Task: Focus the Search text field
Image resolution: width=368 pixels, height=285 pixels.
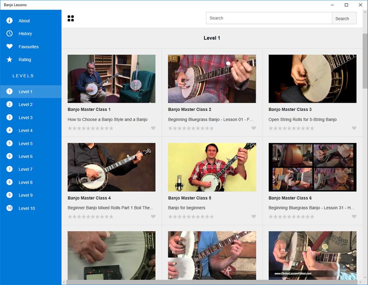Action: pos(269,18)
